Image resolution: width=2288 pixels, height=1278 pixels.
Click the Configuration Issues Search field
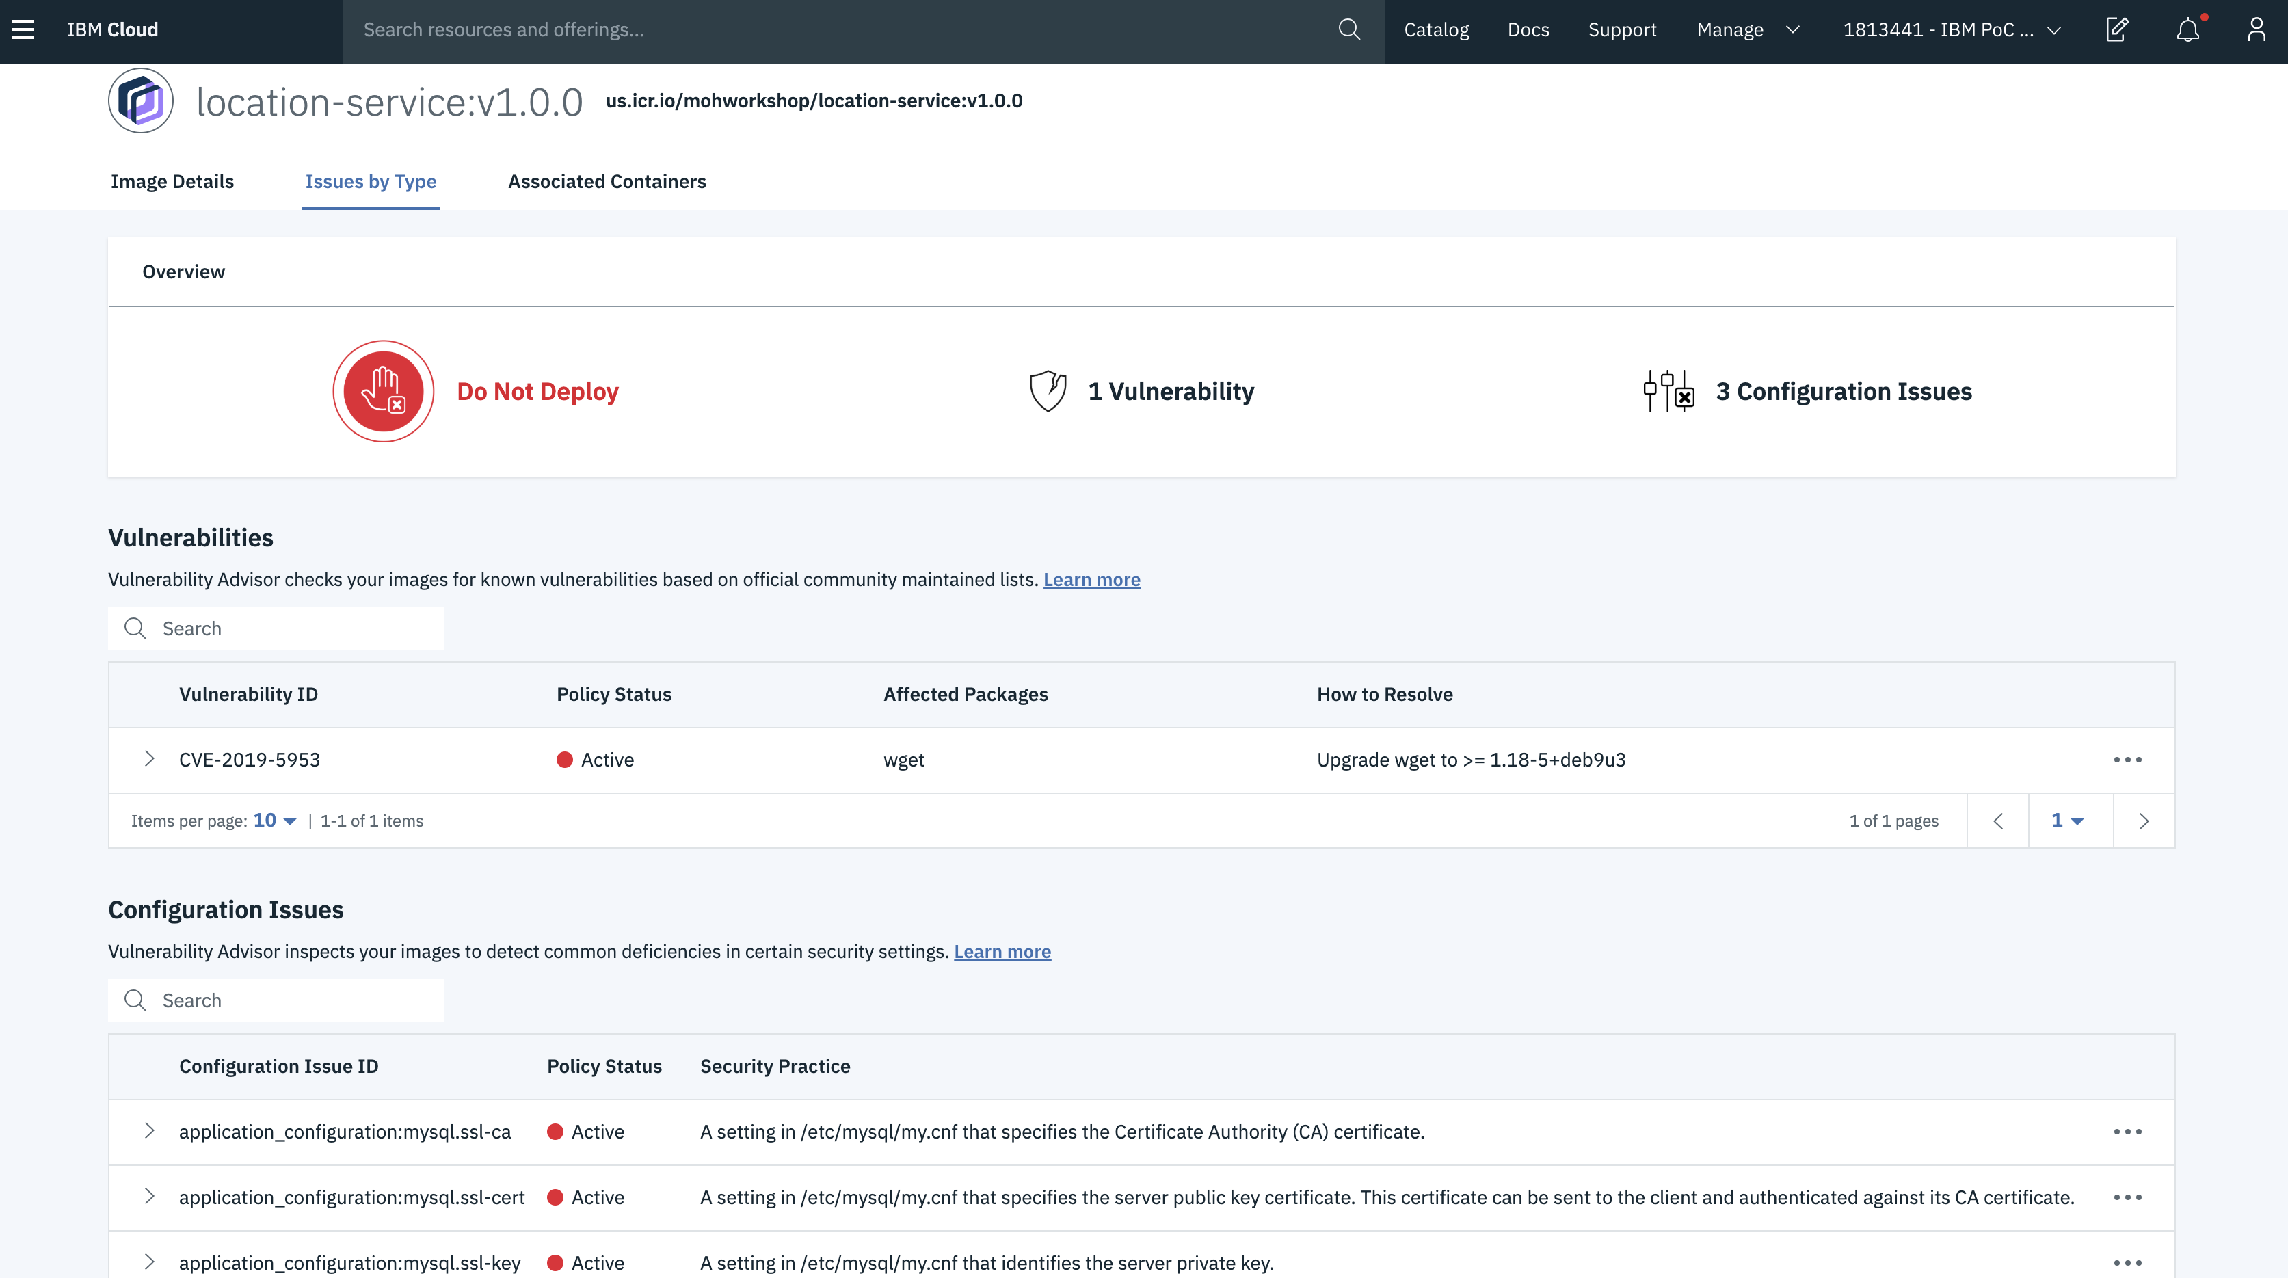point(276,1001)
